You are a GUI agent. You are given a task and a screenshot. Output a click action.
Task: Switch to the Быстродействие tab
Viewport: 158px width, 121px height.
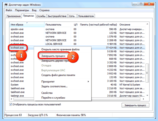pos(57,16)
